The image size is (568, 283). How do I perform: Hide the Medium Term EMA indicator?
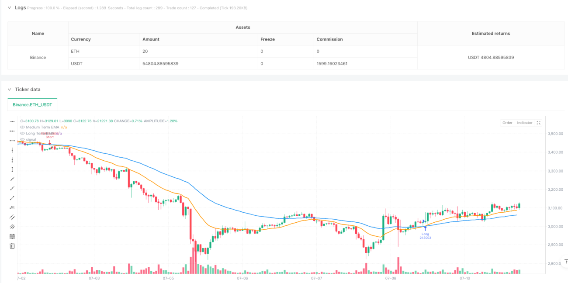23,127
